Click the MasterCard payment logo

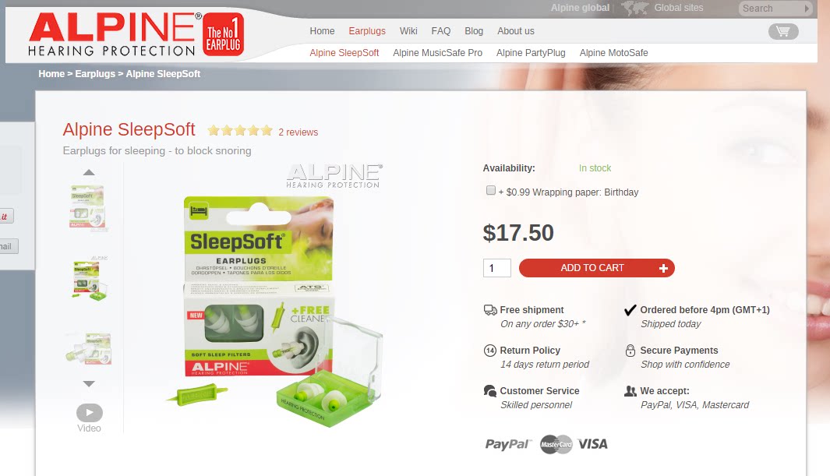(556, 444)
